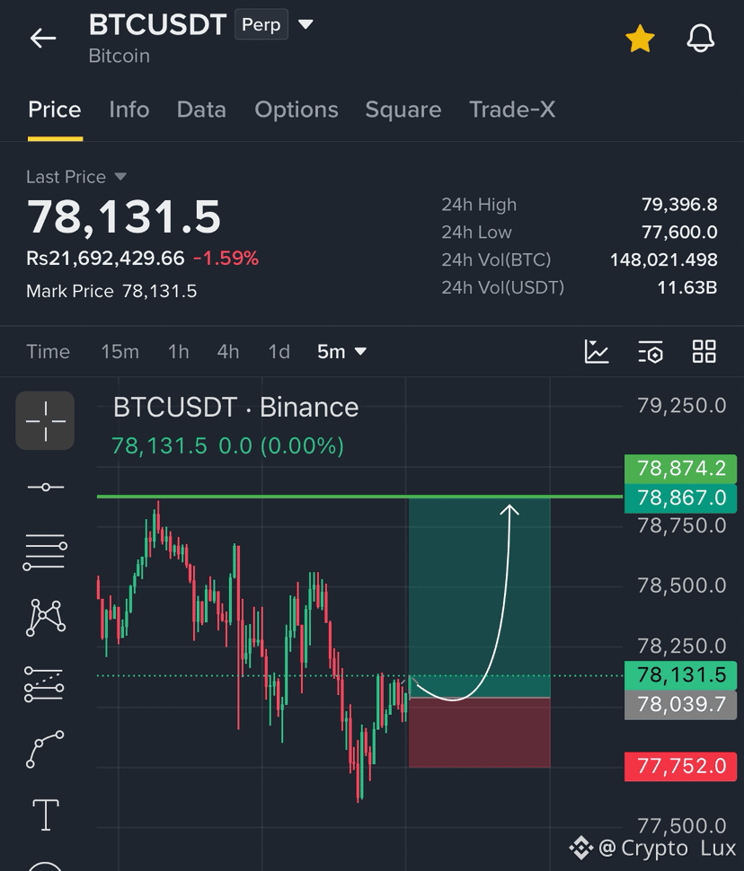The image size is (744, 871).
Task: Open the Square tab
Action: pyautogui.click(x=403, y=110)
